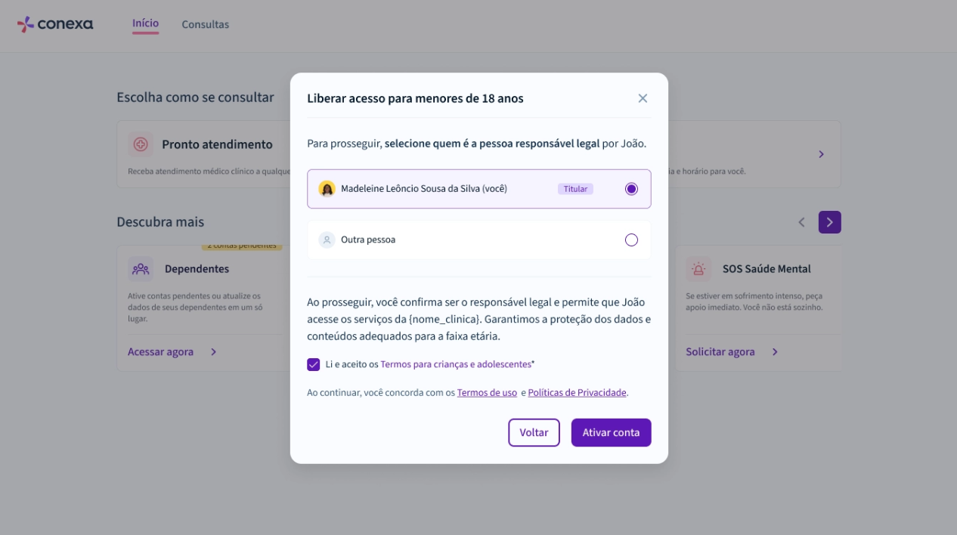The height and width of the screenshot is (535, 957).
Task: Click the Titular badge
Action: [575, 189]
